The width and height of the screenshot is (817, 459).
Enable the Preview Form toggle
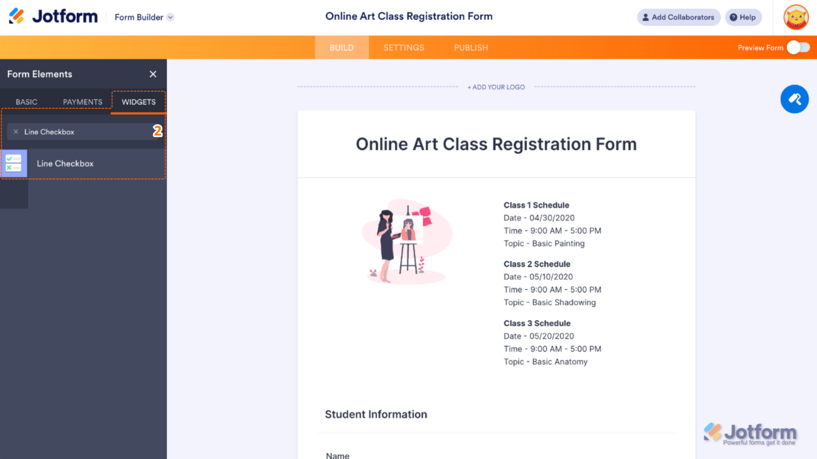point(799,48)
